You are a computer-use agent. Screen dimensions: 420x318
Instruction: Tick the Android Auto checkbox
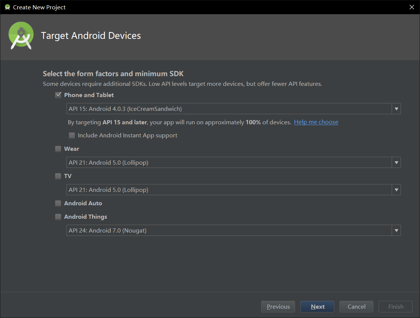[58, 203]
